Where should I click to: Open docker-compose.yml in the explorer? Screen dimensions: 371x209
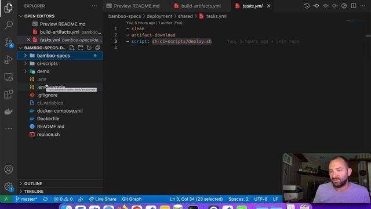60,111
